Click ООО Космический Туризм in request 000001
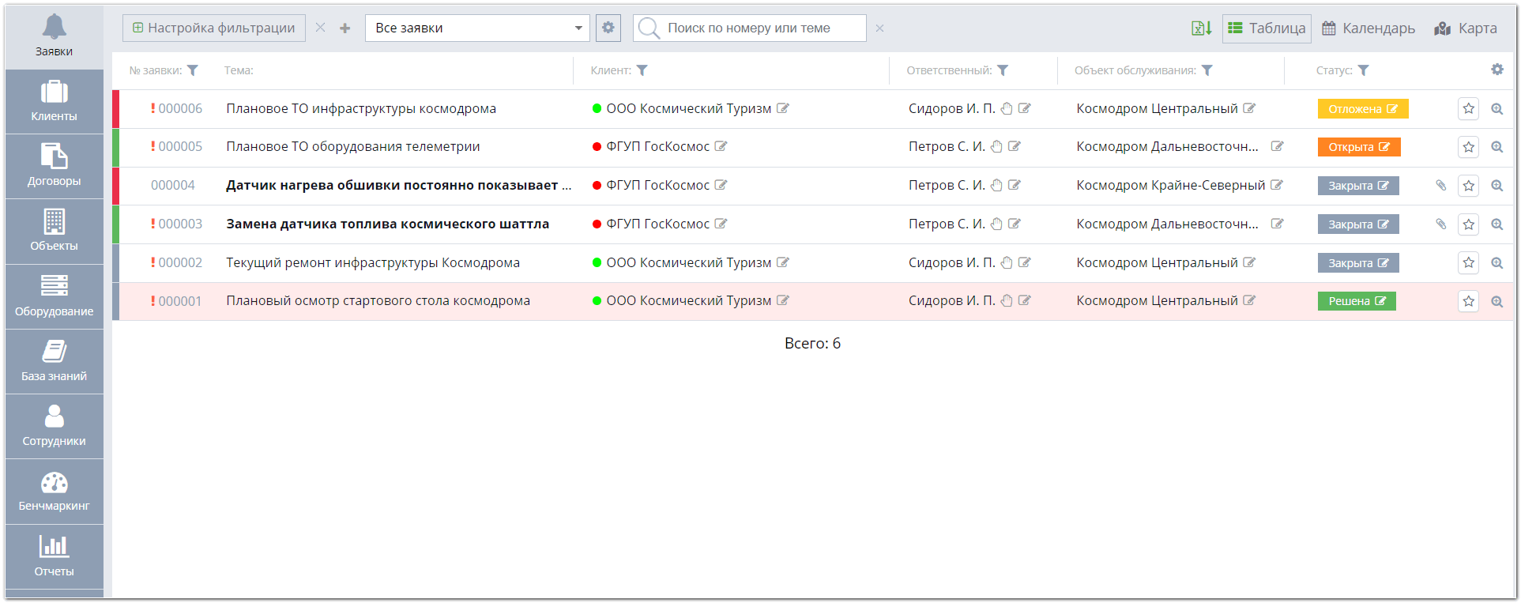Viewport: 1521px width, 603px height. 688,300
